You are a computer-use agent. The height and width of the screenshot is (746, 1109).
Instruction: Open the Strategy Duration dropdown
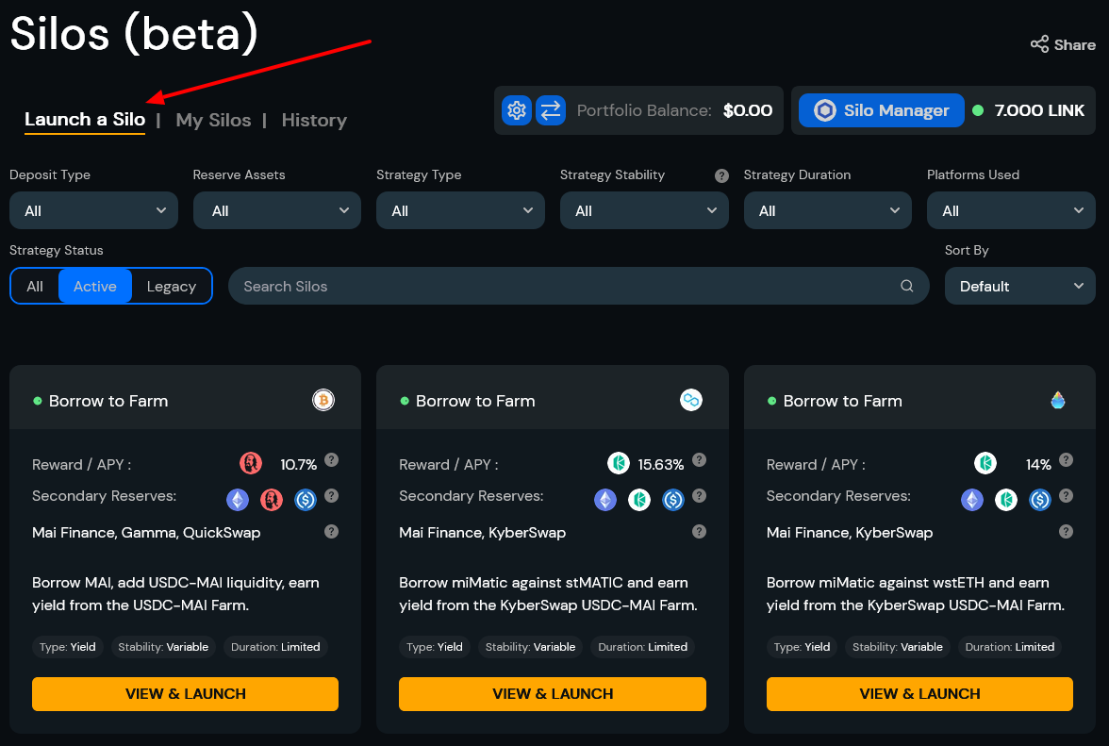click(x=828, y=210)
